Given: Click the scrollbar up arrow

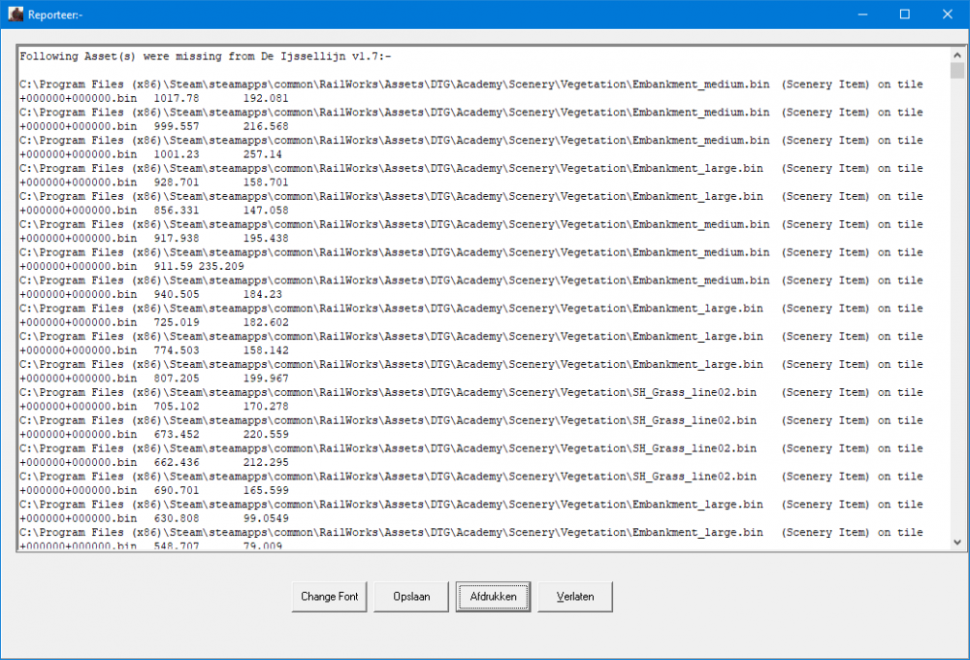Looking at the screenshot, I should click(957, 55).
